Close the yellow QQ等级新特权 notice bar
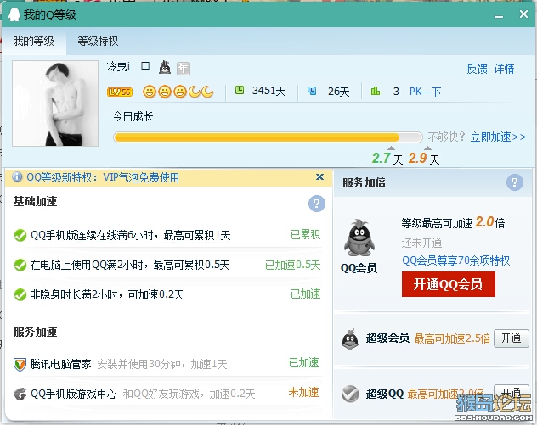The image size is (537, 425). tap(319, 176)
